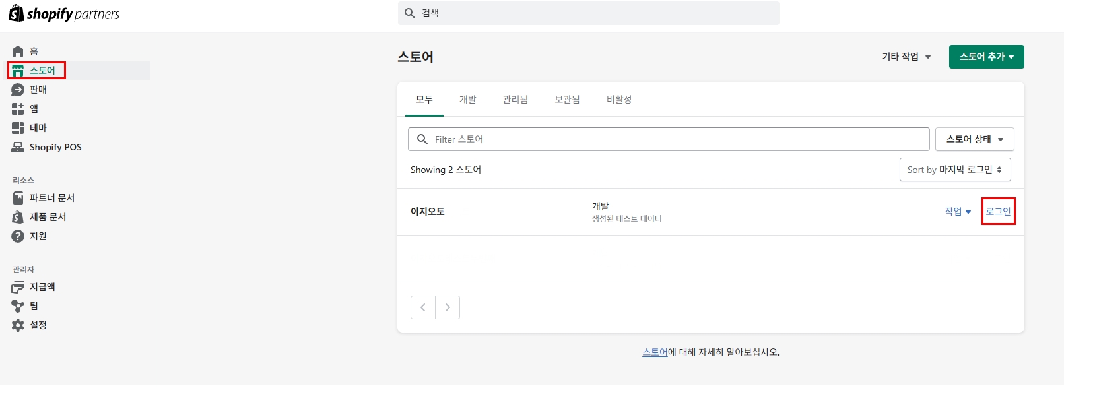Open the 스토어 상태 filter dropdown
This screenshot has height=413, width=1095.
pos(974,139)
